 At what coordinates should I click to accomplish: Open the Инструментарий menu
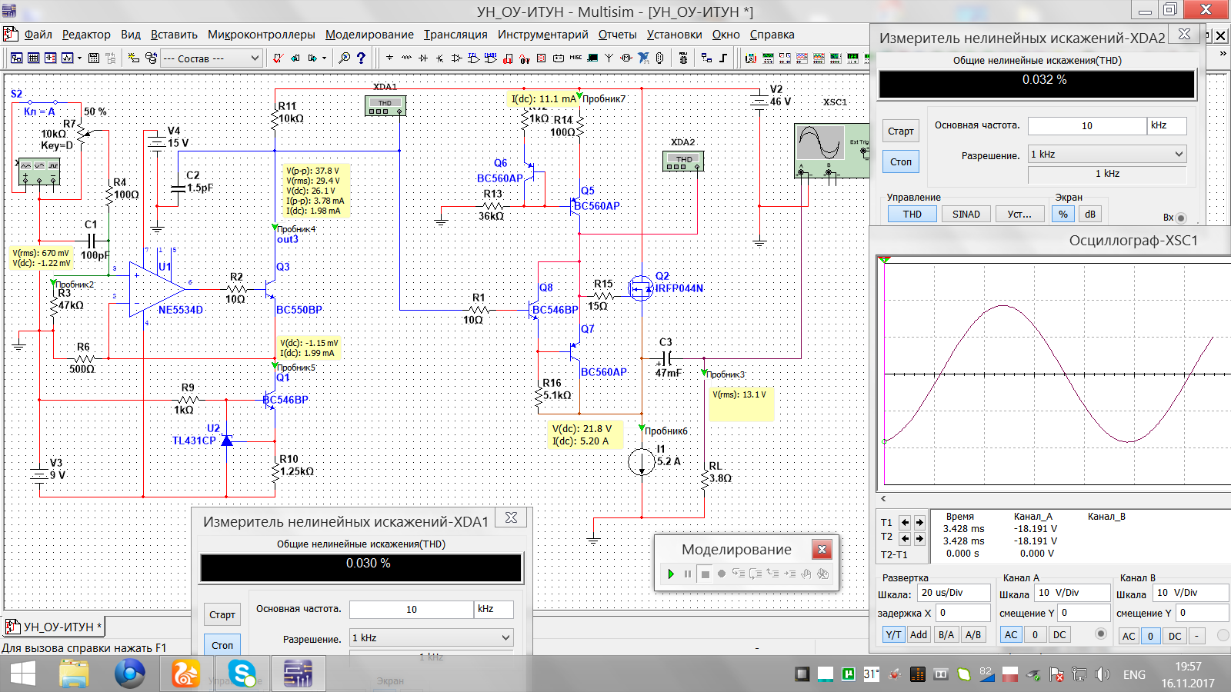[x=542, y=35]
